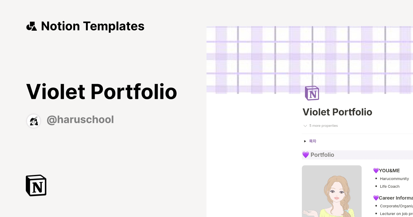Click the Notion Templates logo icon
This screenshot has width=413, height=217.
31,26
